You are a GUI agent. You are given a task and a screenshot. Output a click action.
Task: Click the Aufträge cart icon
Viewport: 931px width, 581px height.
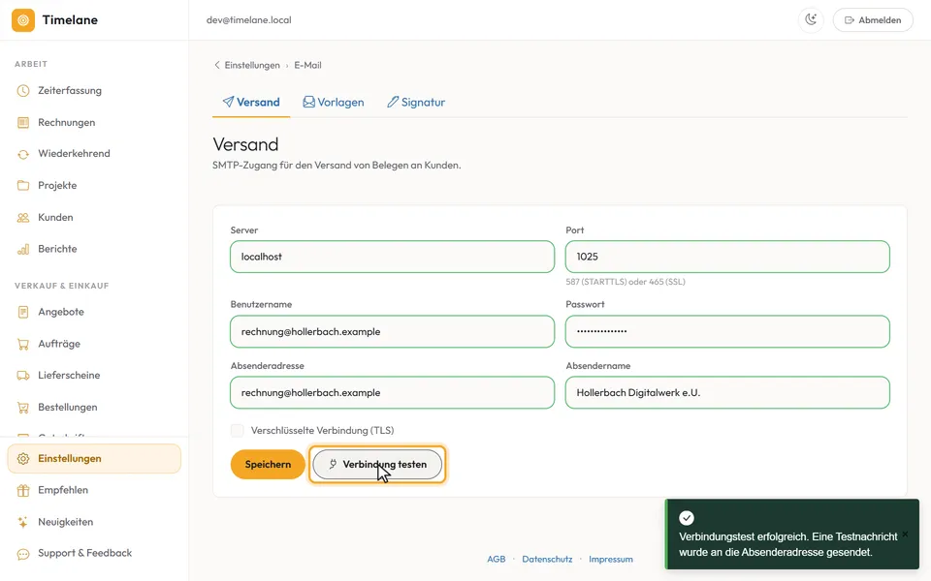click(x=23, y=344)
